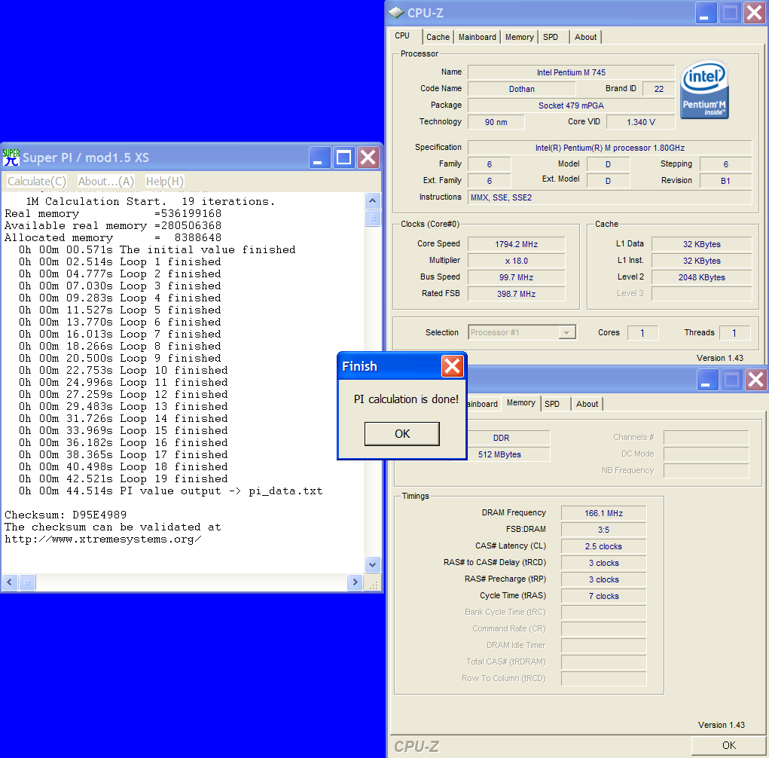Click the 'PI value output -> pi_data.txt' line
769x758 pixels.
(171, 491)
